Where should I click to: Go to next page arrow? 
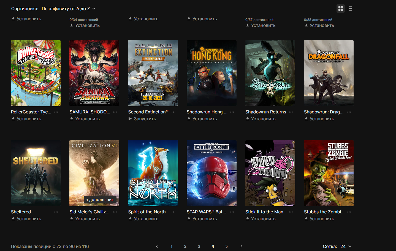241,246
